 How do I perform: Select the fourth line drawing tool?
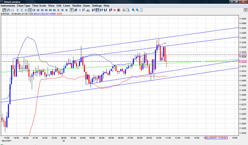pyautogui.click(x=105, y=10)
